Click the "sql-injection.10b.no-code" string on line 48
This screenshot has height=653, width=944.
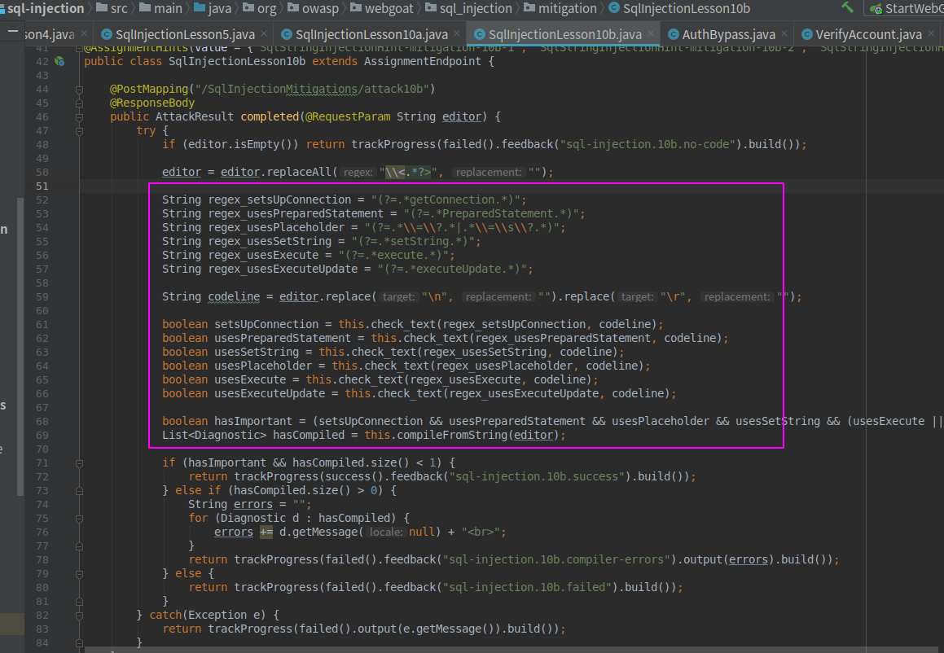648,144
